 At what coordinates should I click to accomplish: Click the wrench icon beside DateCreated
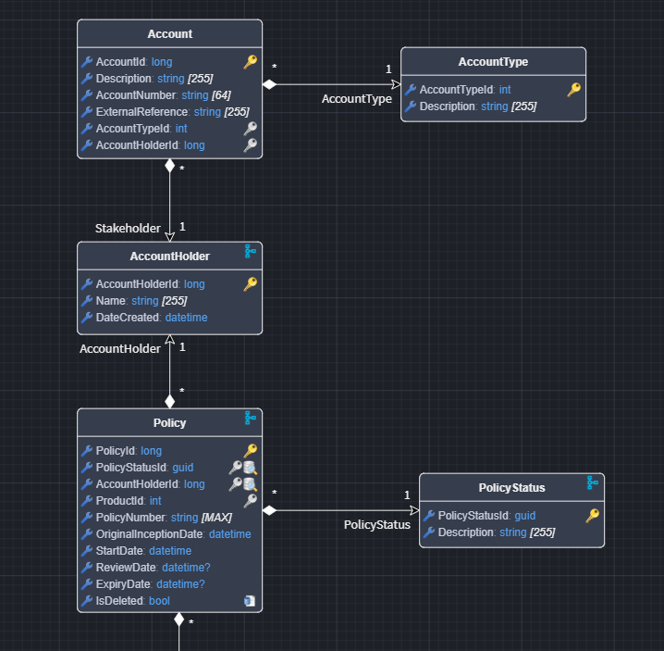87,318
